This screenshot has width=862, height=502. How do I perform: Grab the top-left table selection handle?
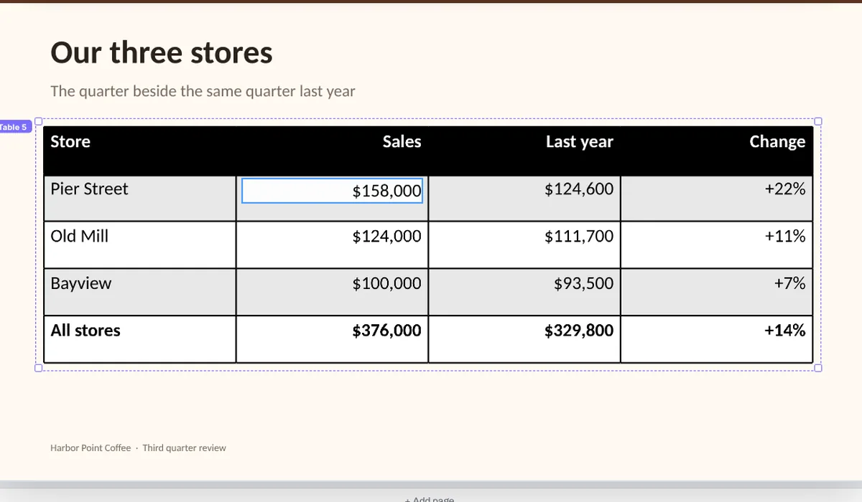tap(39, 121)
